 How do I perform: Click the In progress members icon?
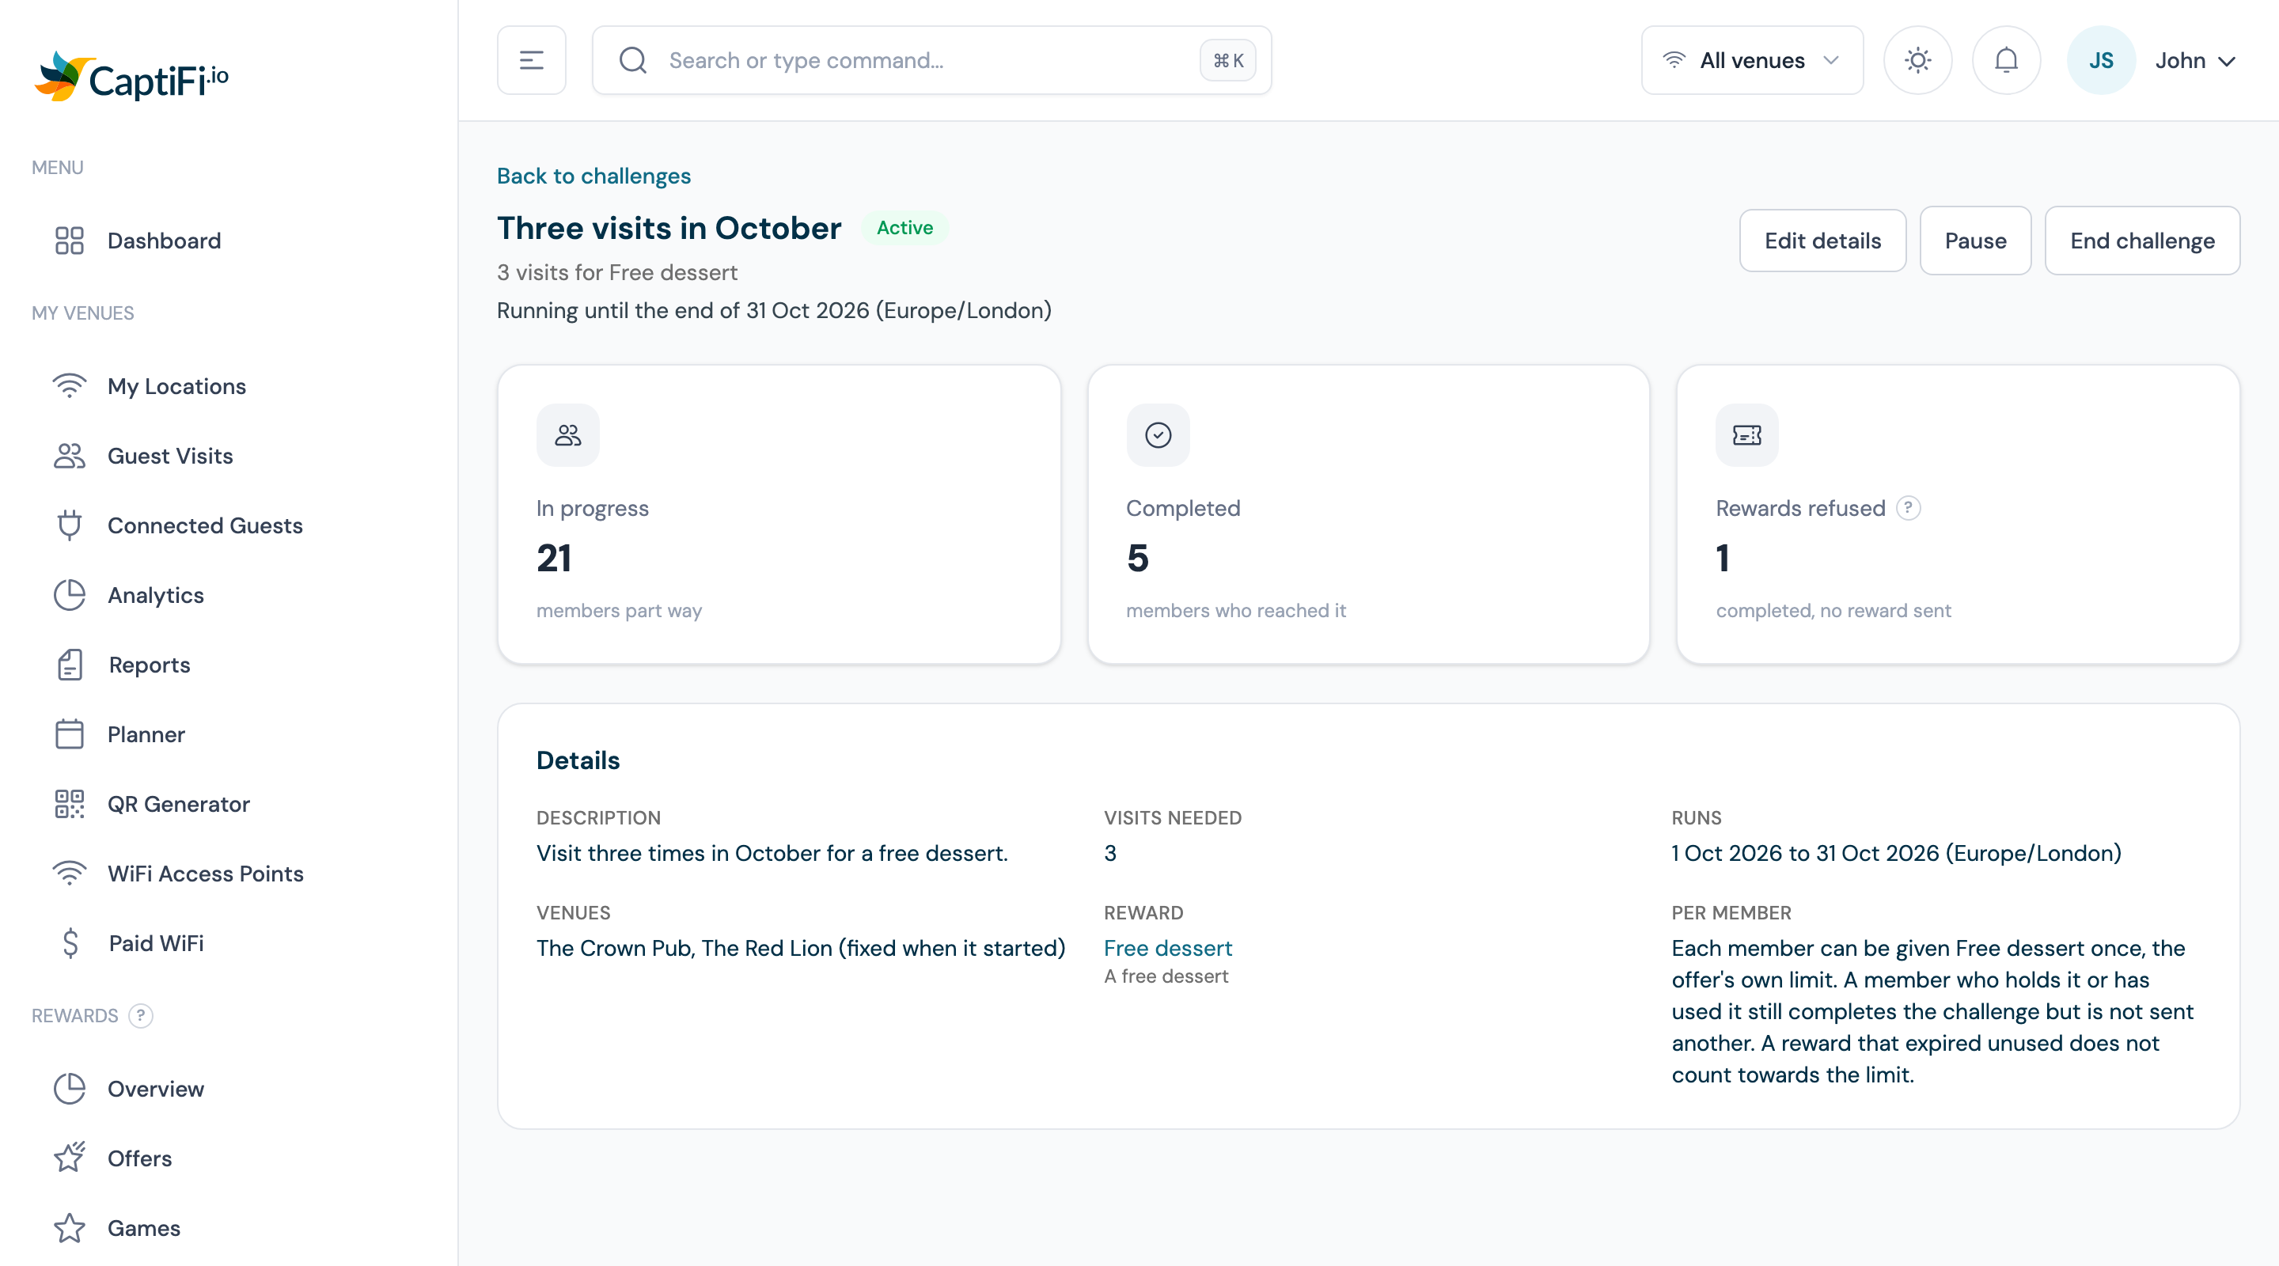point(567,435)
